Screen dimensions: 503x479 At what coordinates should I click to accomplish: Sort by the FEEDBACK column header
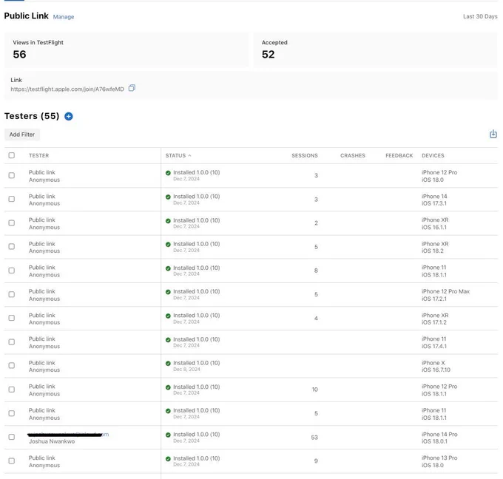click(399, 155)
